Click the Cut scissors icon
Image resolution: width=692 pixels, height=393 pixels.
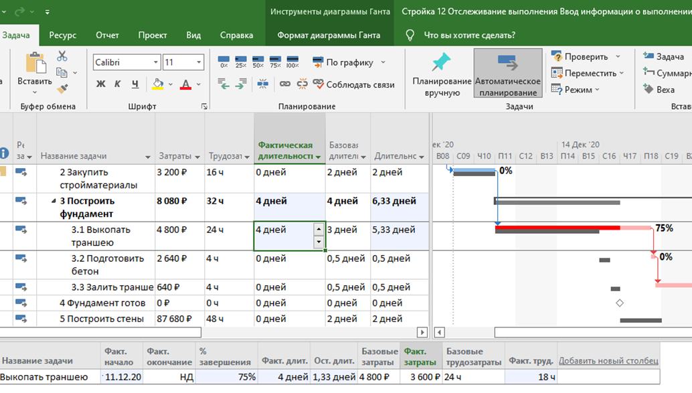62,56
